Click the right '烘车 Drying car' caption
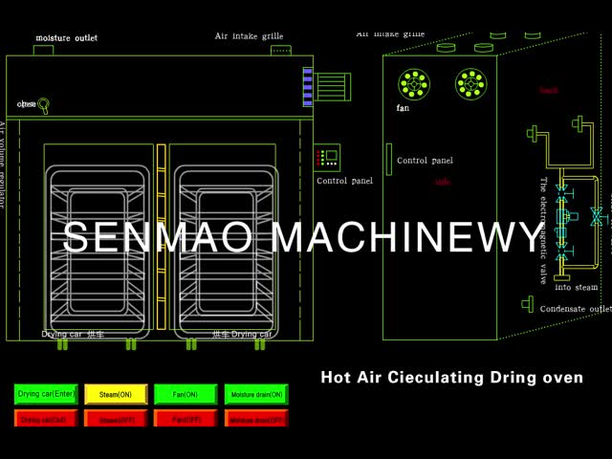 242,334
